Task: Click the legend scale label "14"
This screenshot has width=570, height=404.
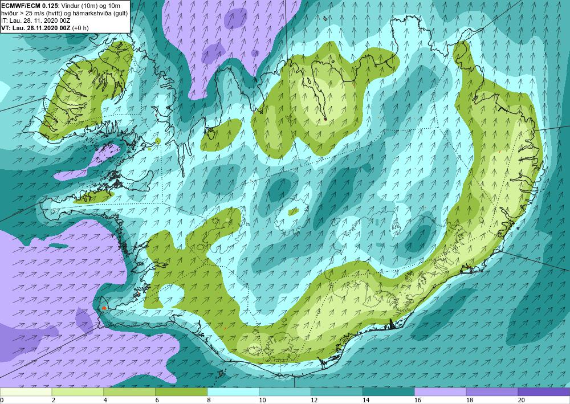Action: click(366, 400)
